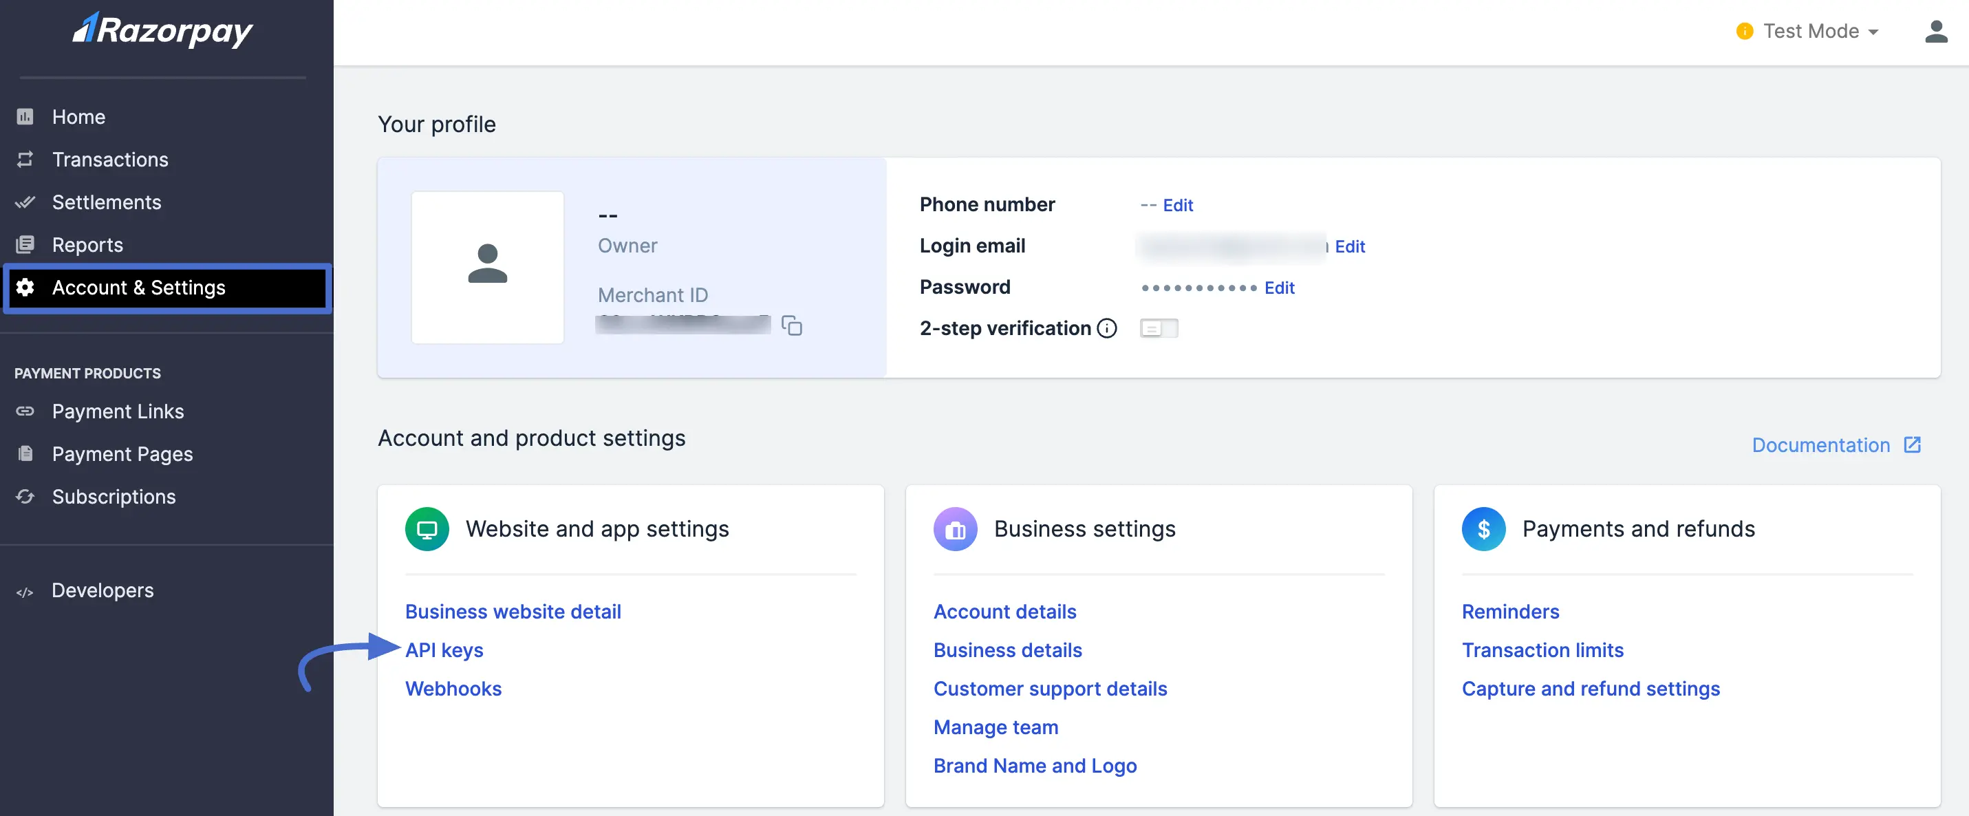The height and width of the screenshot is (816, 1969).
Task: Click the gear icon for Account & Settings
Action: (x=25, y=288)
